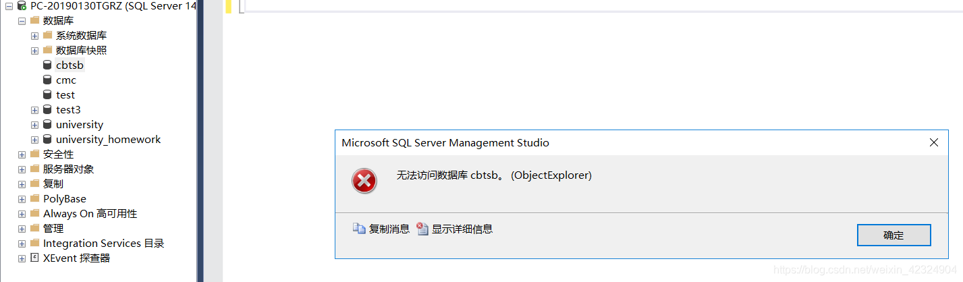
Task: Click the university_homework database icon
Action: (x=47, y=140)
